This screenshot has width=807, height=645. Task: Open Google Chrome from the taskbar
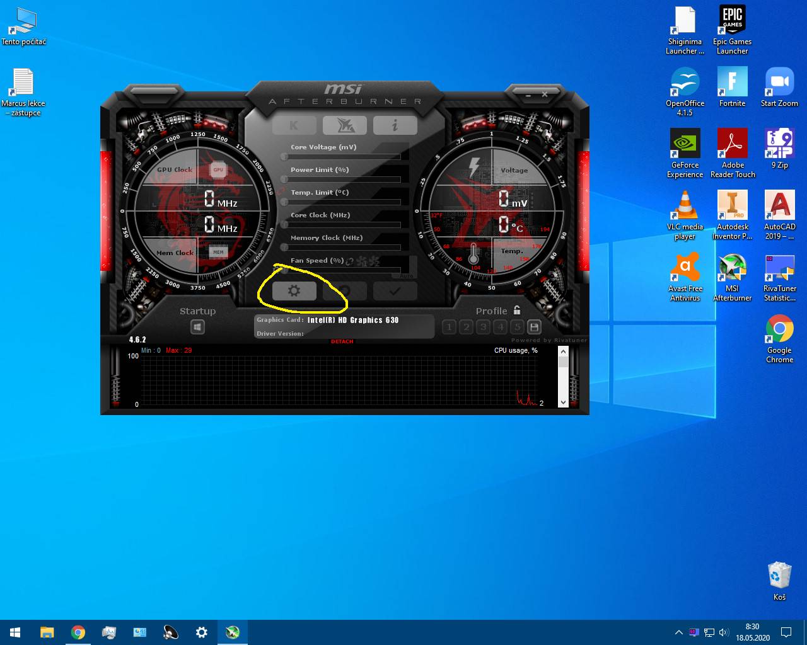coord(78,632)
